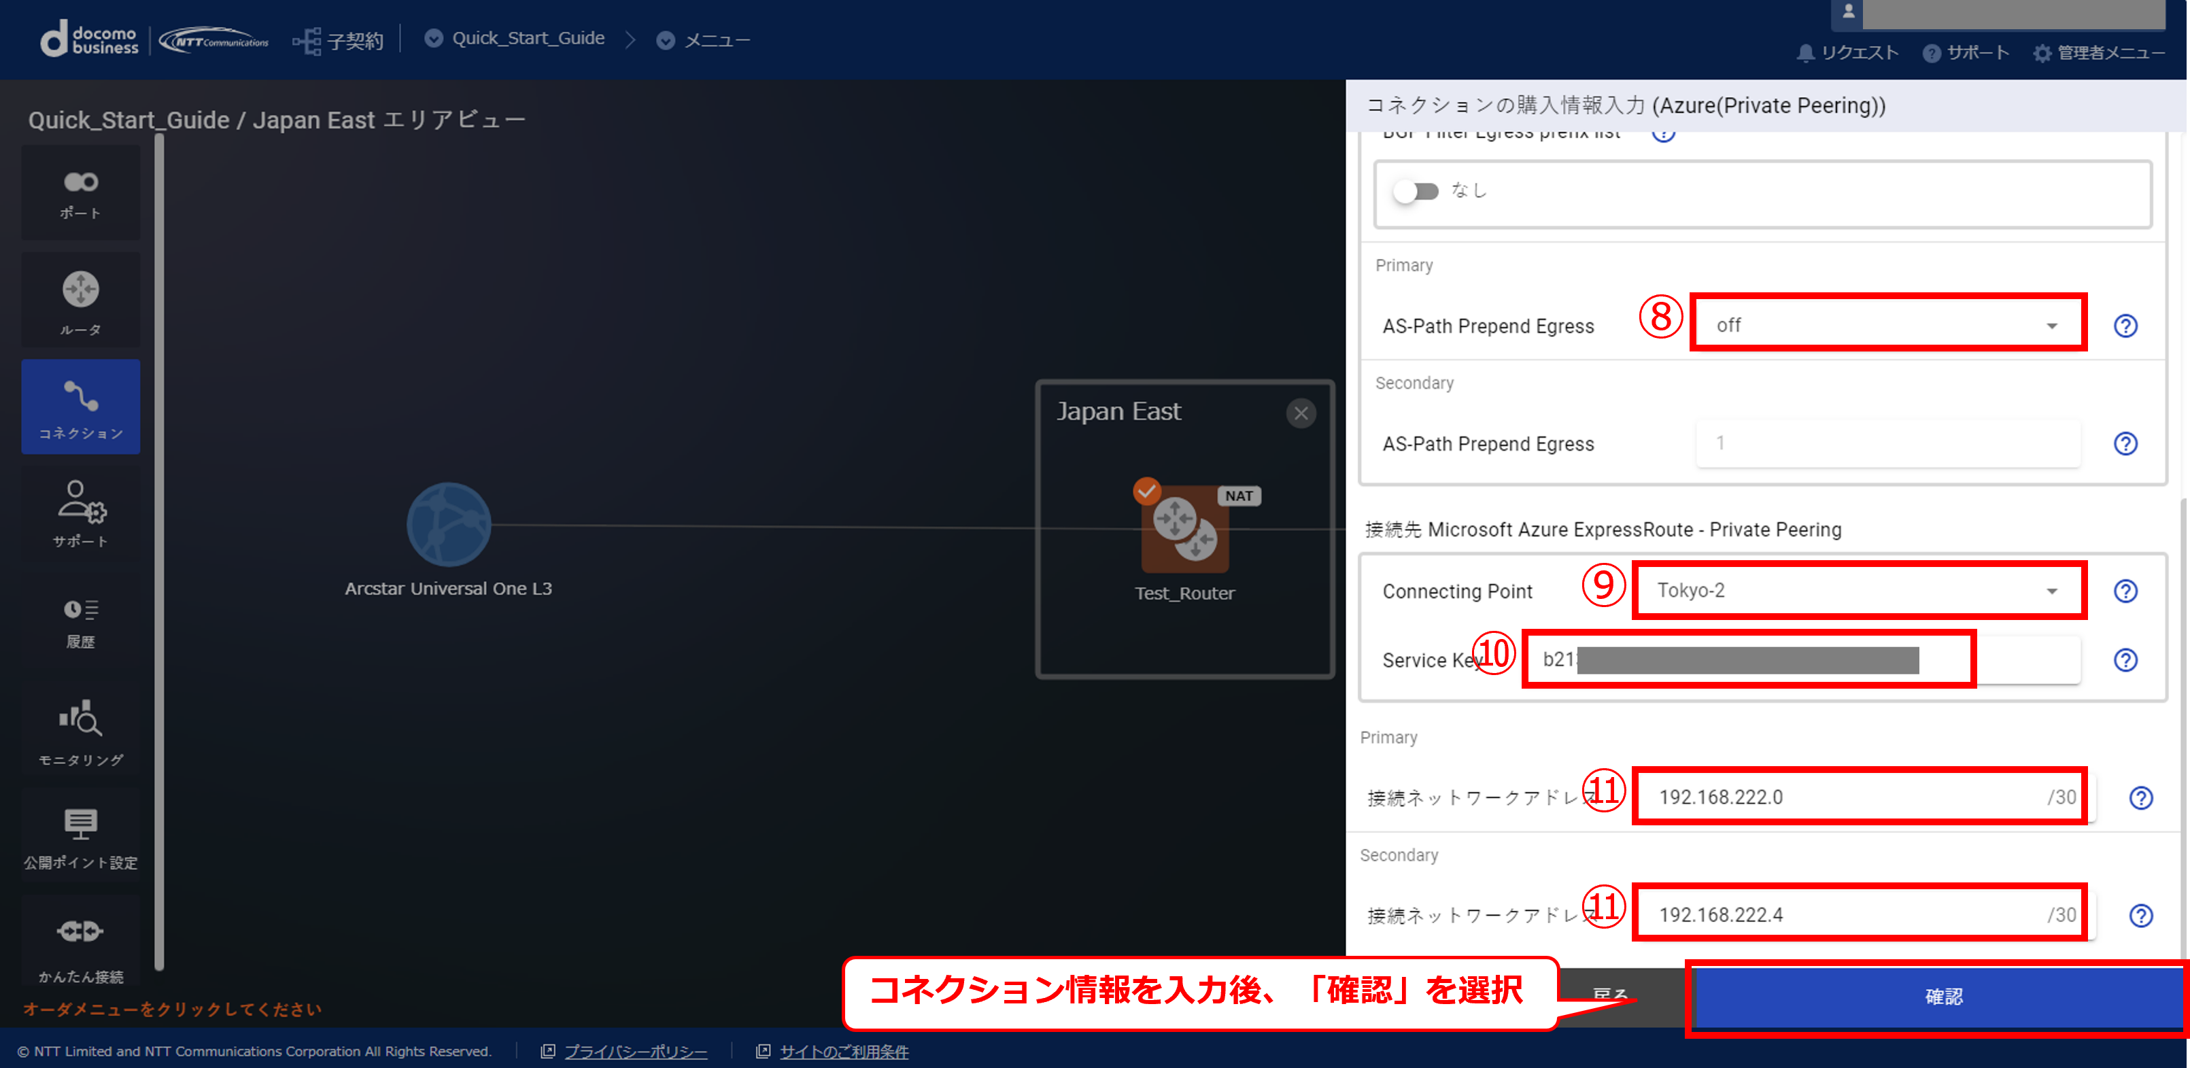This screenshot has width=2190, height=1068.
Task: Click the 確認 (confirm) button
Action: [1941, 997]
